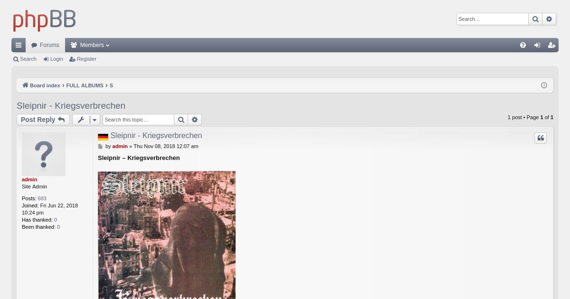Image resolution: width=570 pixels, height=299 pixels.
Task: Focus the Search this topic… field
Action: (x=138, y=120)
